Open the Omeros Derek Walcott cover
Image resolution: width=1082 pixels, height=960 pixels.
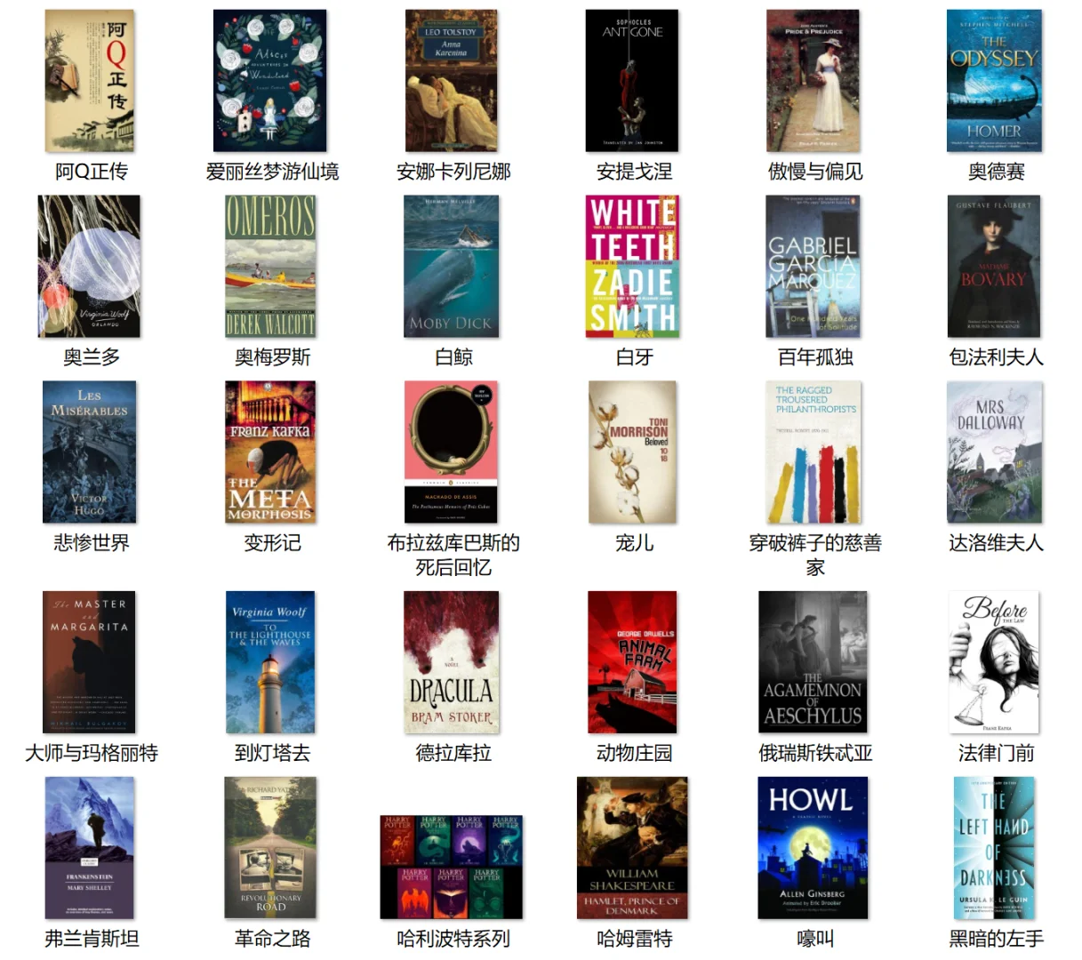click(x=270, y=267)
